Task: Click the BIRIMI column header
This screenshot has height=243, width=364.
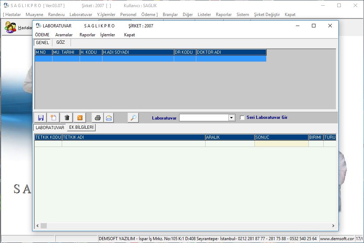Action: click(x=316, y=137)
